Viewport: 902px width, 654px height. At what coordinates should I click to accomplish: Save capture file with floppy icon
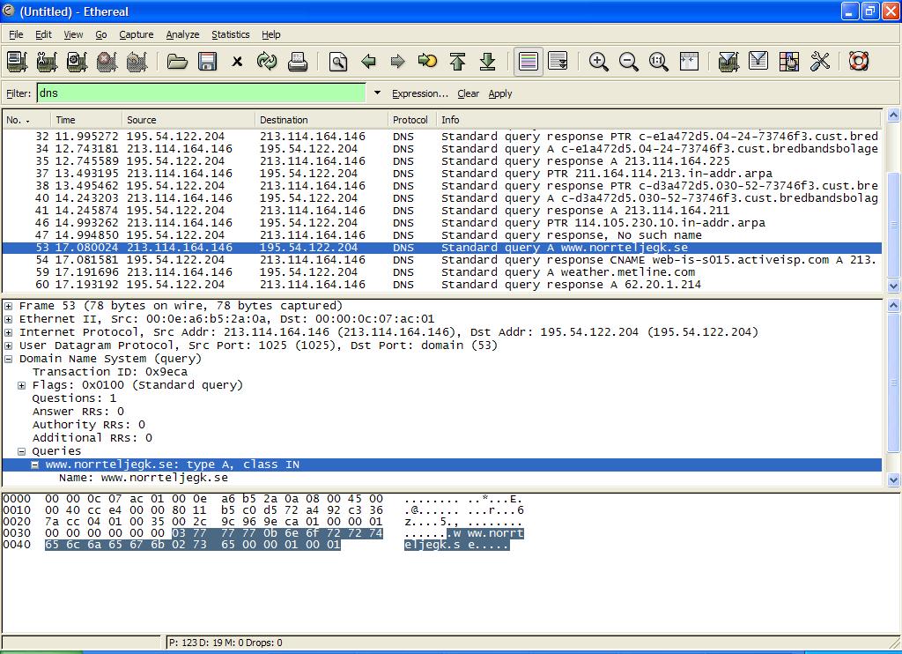pyautogui.click(x=207, y=61)
